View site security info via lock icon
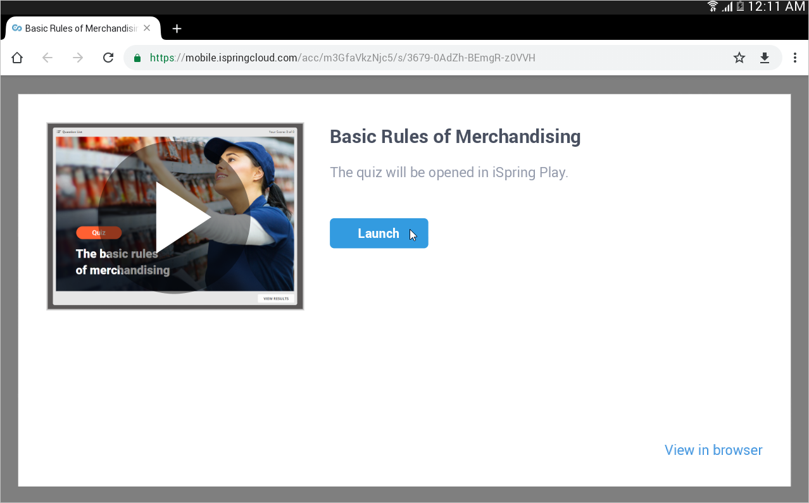809x503 pixels. (137, 58)
